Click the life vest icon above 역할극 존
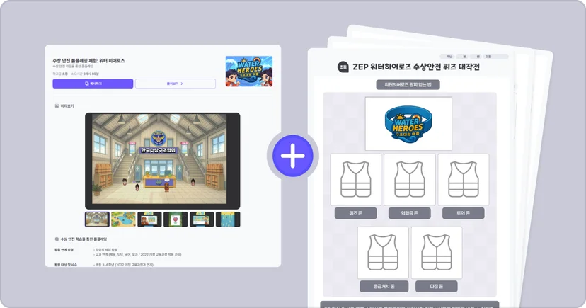Image resolution: width=586 pixels, height=308 pixels. coord(410,179)
